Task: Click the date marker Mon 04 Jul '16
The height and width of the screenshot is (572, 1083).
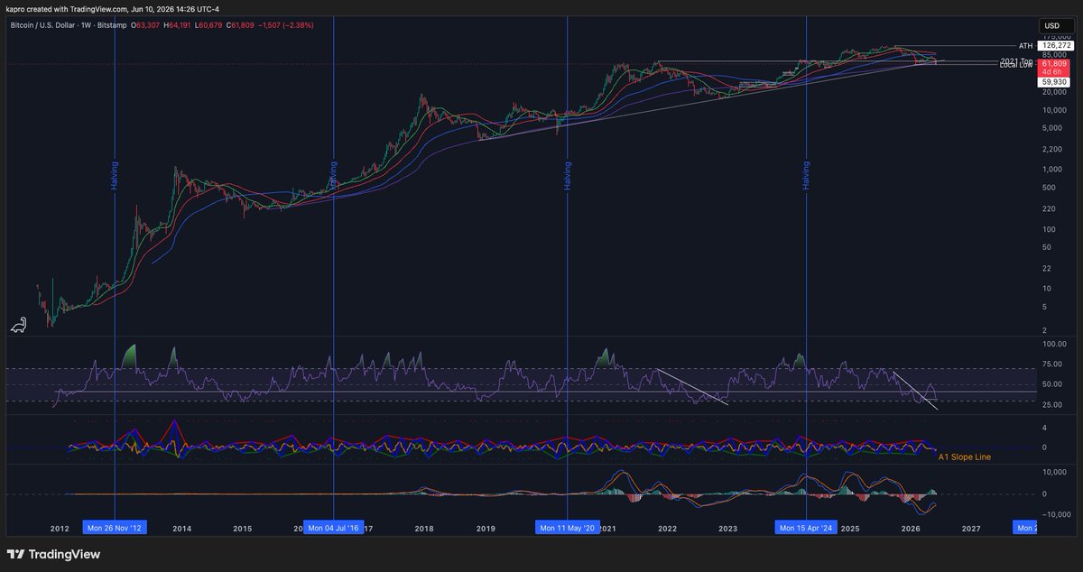Action: click(x=333, y=528)
